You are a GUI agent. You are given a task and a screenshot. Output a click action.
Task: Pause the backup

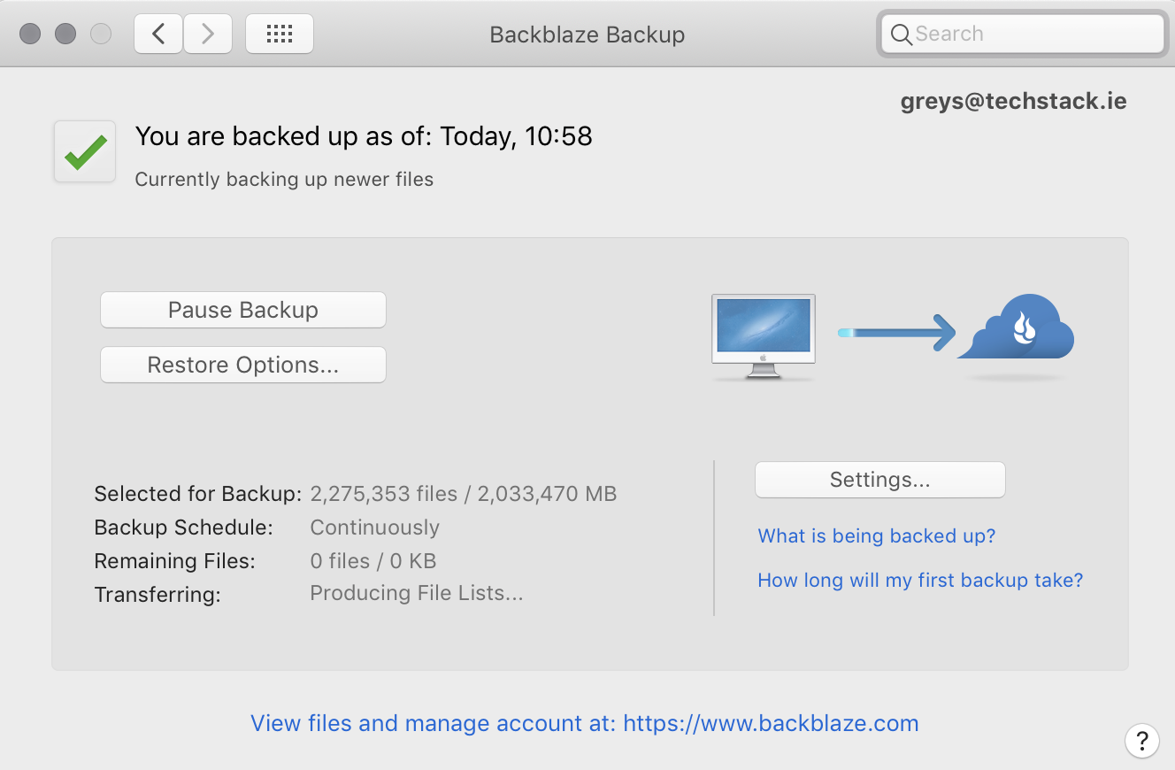tap(243, 310)
